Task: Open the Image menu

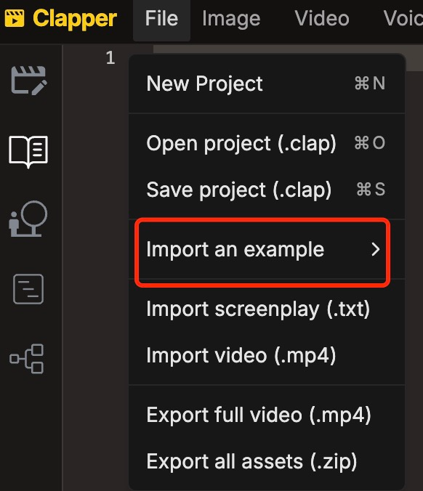Action: click(231, 19)
